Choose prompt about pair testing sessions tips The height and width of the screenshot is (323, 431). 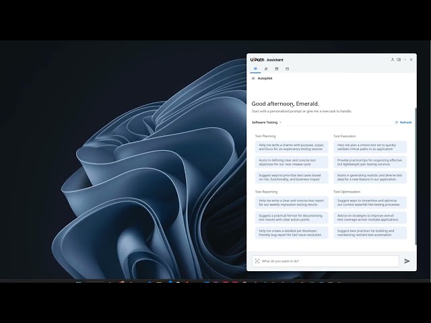tap(370, 162)
